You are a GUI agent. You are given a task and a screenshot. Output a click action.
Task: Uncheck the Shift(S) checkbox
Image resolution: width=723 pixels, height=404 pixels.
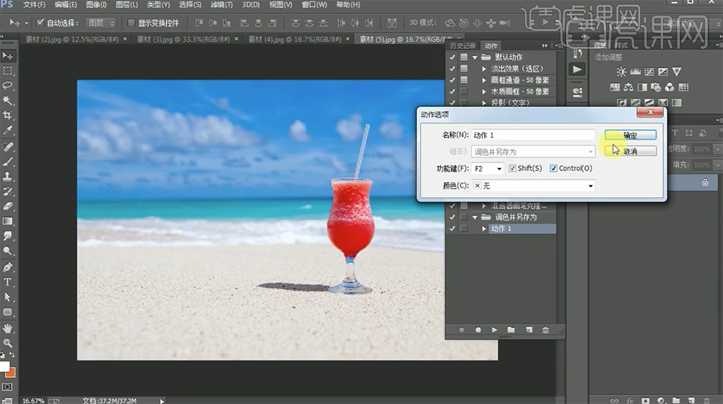point(513,169)
